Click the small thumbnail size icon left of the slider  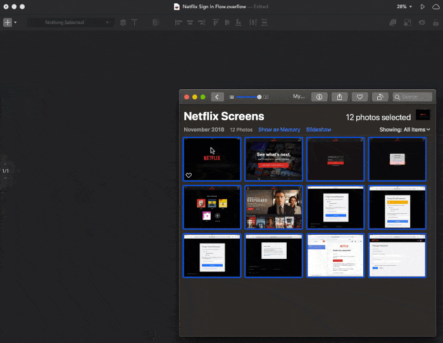point(232,97)
